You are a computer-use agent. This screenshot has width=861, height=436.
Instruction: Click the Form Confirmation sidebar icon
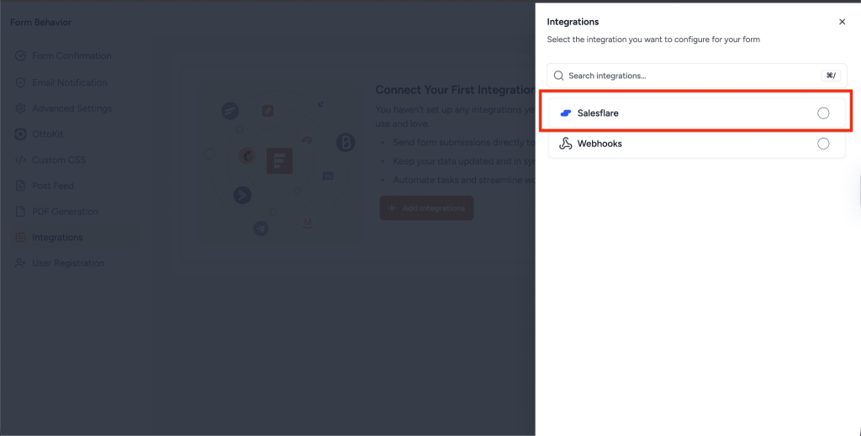pos(21,56)
